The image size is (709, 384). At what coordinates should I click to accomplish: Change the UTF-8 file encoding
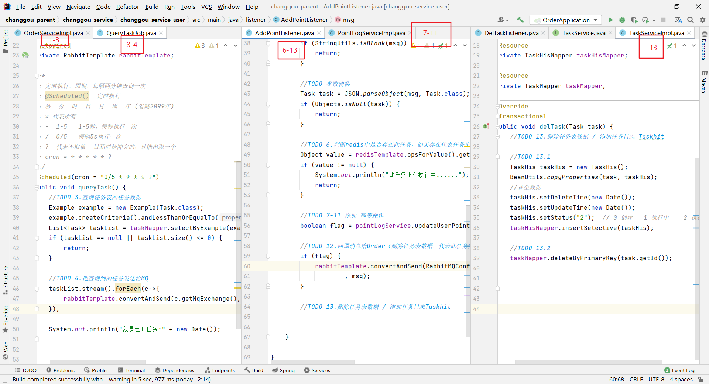coord(657,379)
